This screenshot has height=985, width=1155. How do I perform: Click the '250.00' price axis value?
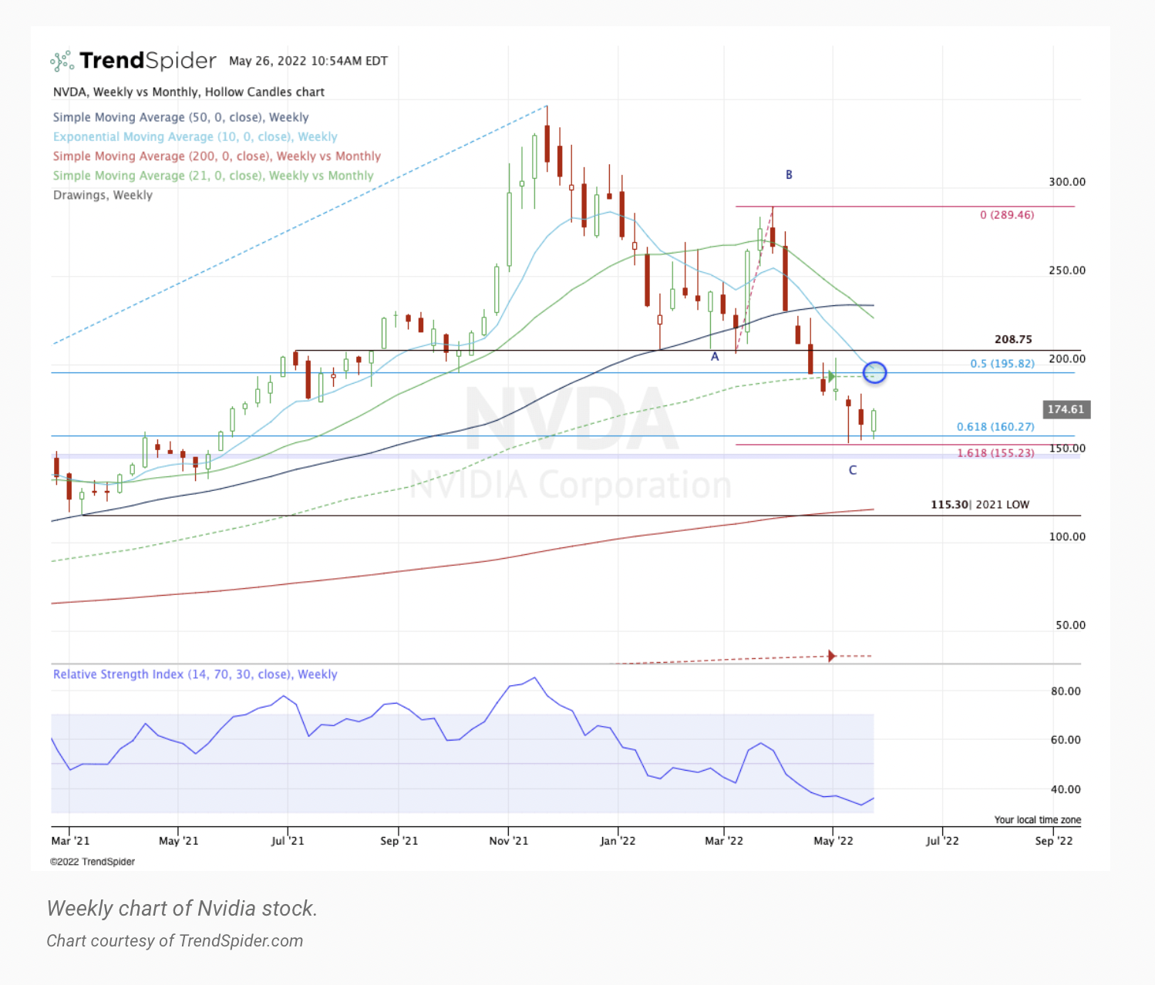click(1067, 271)
